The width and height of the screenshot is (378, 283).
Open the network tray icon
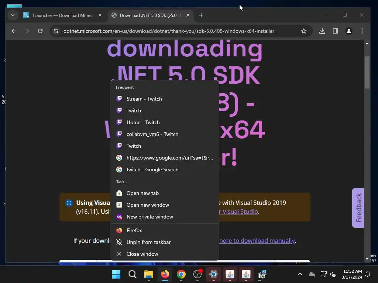[x=323, y=274]
